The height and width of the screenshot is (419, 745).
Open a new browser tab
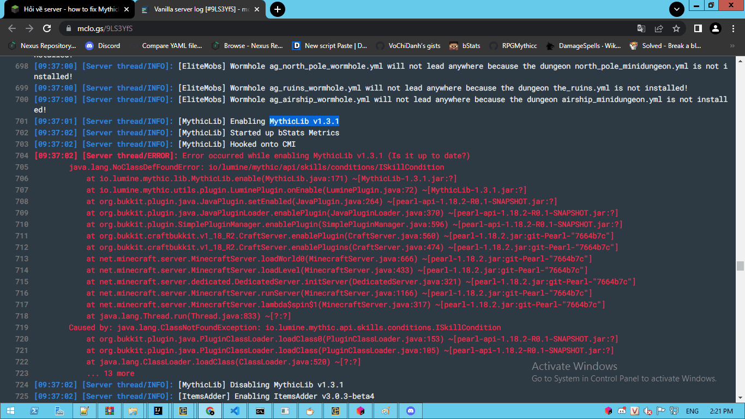pyautogui.click(x=278, y=9)
